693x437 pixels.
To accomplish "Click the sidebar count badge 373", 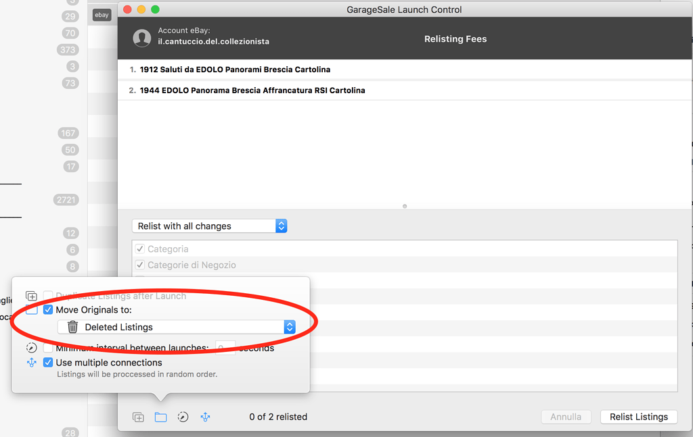I will tap(68, 50).
